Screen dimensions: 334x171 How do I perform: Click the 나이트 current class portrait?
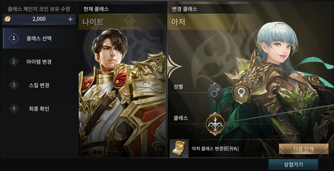point(122,94)
